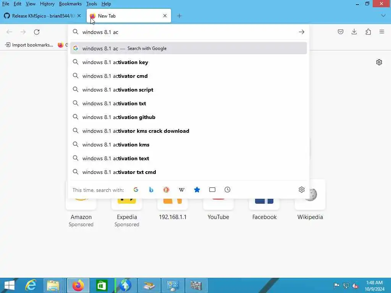Open the Help menu
391x293 pixels.
[x=106, y=4]
